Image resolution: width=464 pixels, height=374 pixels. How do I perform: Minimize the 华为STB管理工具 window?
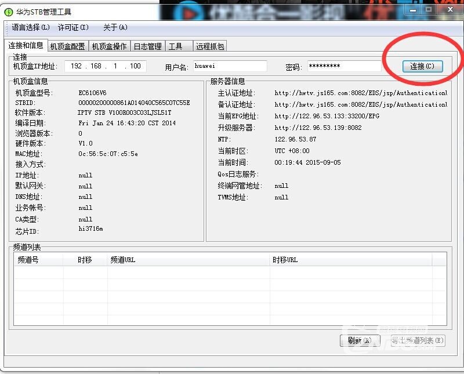413,10
